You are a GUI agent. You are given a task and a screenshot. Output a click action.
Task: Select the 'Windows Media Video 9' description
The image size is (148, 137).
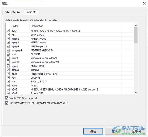coord(44,58)
